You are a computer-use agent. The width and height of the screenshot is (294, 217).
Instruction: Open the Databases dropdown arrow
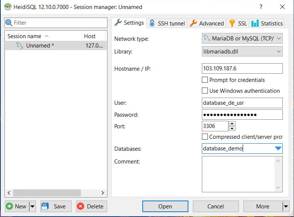coord(278,149)
